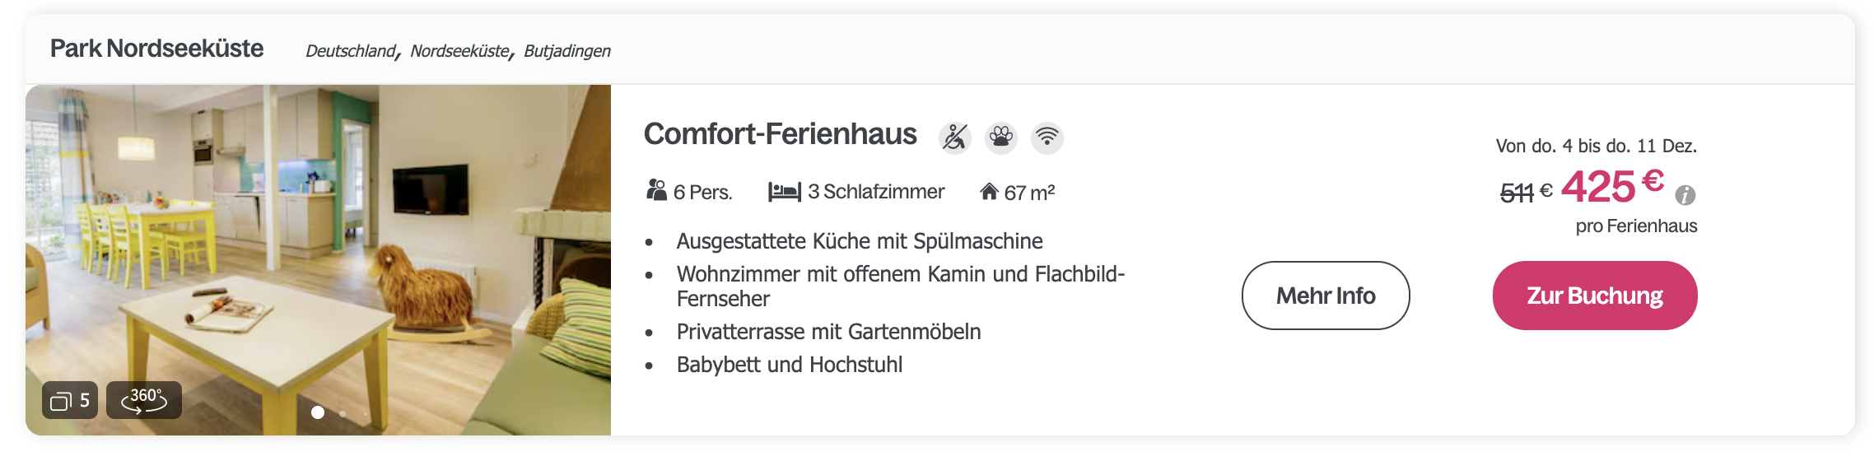Click the living room photo thumbnail
The width and height of the screenshot is (1874, 461).
(x=318, y=259)
